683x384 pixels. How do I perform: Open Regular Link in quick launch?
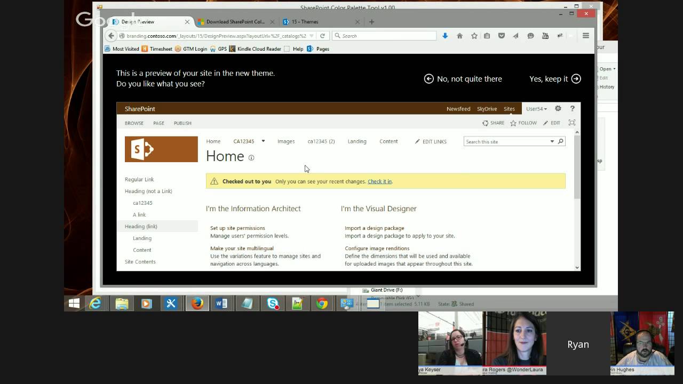click(139, 180)
